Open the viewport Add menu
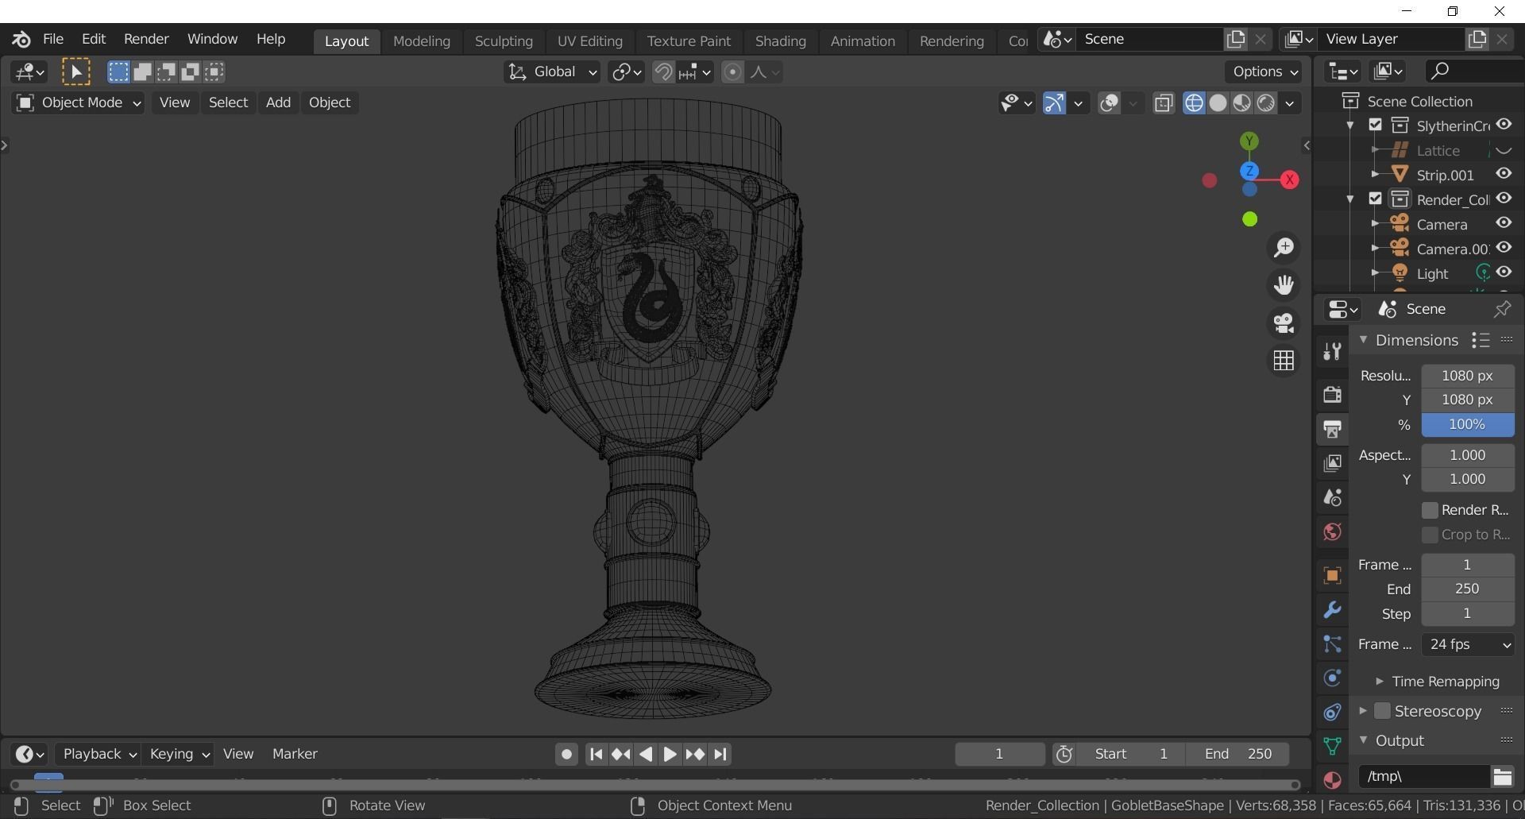The width and height of the screenshot is (1525, 819). [278, 102]
